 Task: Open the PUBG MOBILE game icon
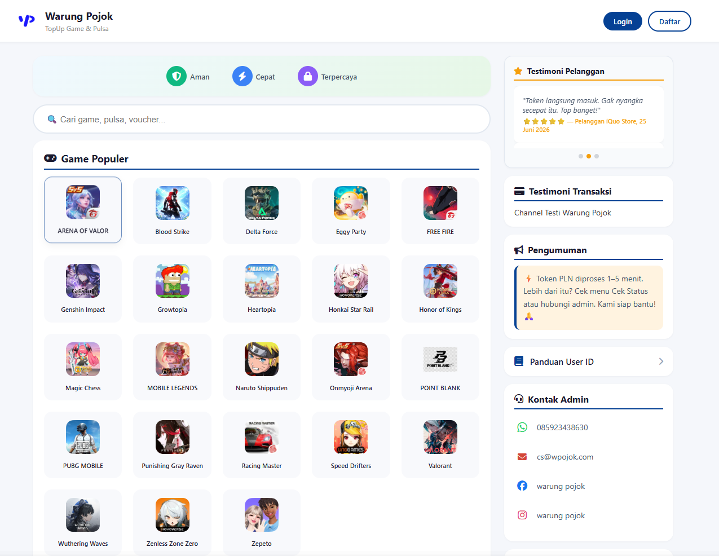coord(83,437)
